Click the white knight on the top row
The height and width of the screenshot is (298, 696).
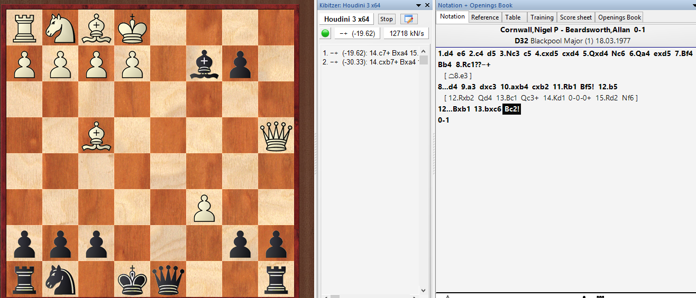click(60, 27)
